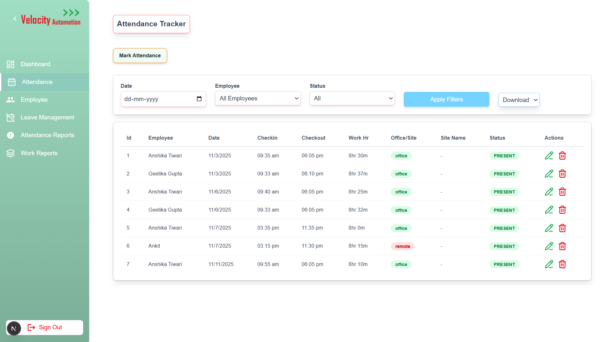Viewport: 609px width, 342px height.
Task: Delete Geetika Gupta's 11/3/2025 record via trash icon
Action: click(x=562, y=174)
